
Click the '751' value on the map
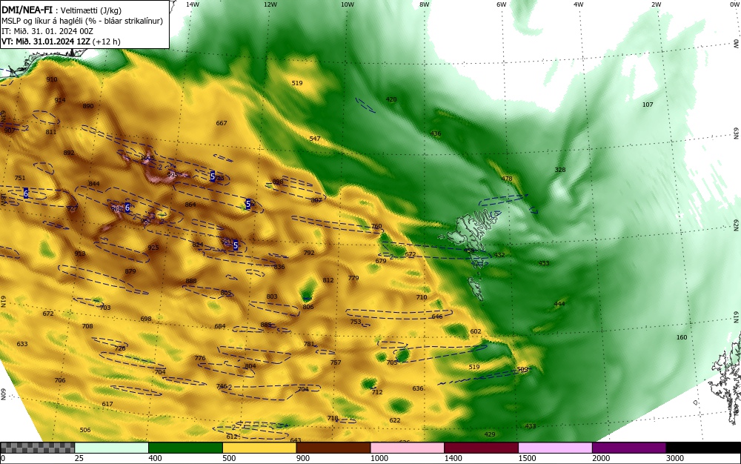coord(20,178)
